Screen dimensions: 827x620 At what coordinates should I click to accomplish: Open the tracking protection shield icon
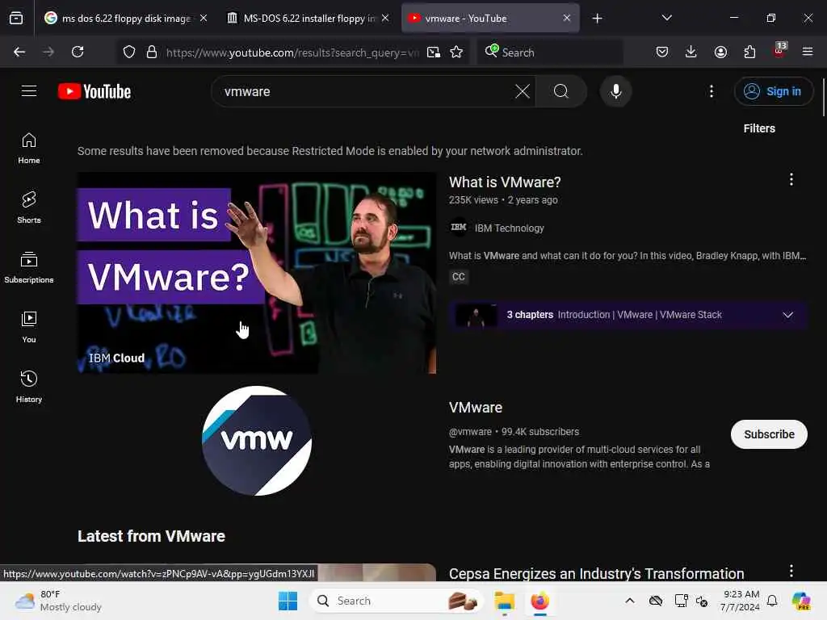(x=129, y=52)
